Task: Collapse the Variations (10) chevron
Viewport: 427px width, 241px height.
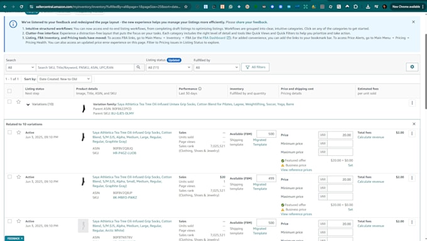Action: coord(28,105)
